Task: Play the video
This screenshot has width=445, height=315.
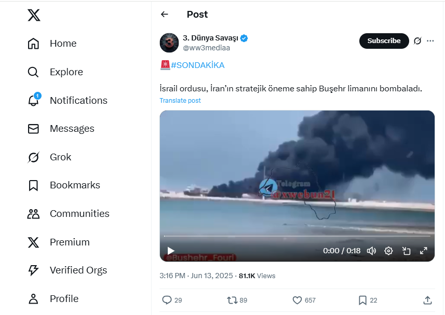Action: [171, 251]
